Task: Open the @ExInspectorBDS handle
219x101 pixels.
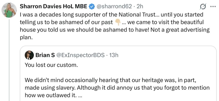Action: (x=79, y=55)
